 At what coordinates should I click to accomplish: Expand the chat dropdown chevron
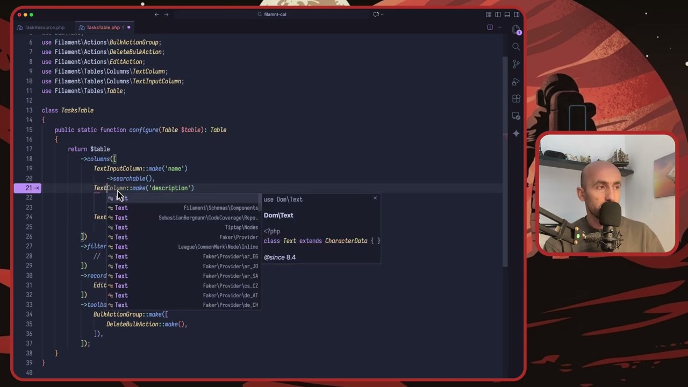(382, 15)
